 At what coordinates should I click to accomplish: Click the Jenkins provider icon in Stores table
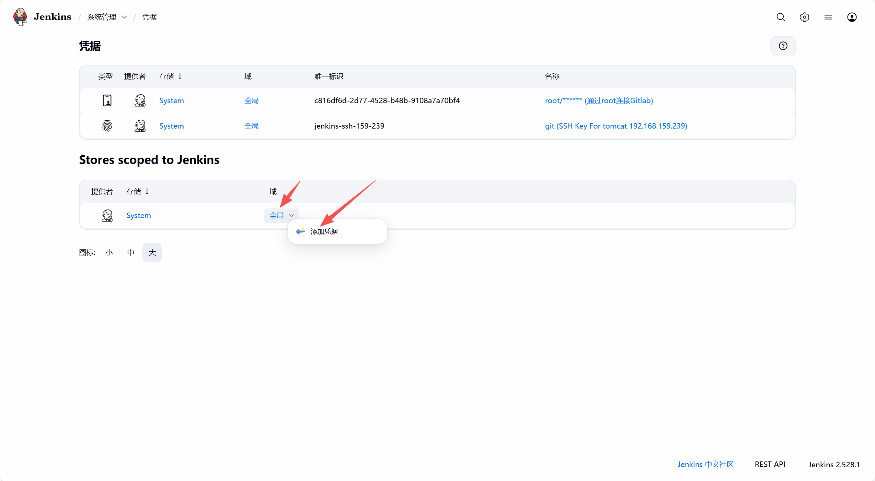[x=107, y=215]
